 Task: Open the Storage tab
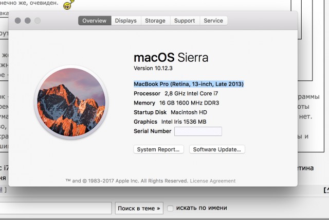click(155, 21)
